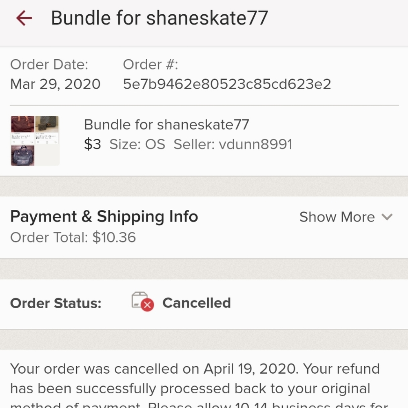Click the order cancelled refund message

[196, 378]
